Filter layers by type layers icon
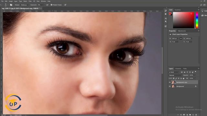Viewport: 207px width, 116px height. tap(187, 72)
